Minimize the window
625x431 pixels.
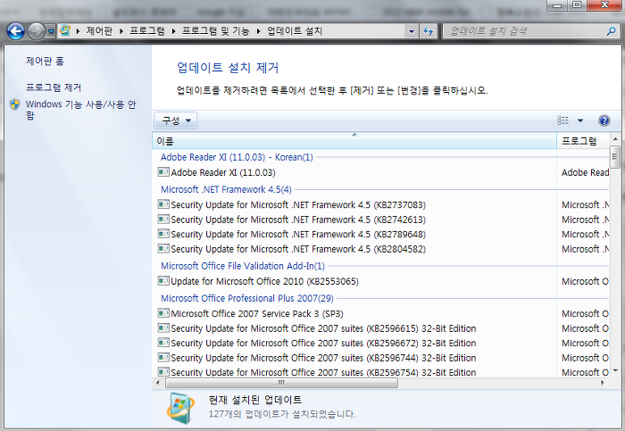(558, 5)
